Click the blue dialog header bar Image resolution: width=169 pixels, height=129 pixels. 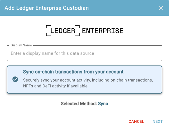(x=84, y=8)
